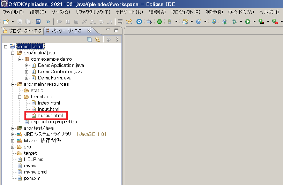The height and width of the screenshot is (185, 283).
Task: Open the terminal monitor icon
Action: (x=38, y=22)
